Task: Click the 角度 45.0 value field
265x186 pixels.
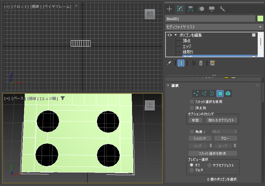Action: pyautogui.click(x=223, y=132)
